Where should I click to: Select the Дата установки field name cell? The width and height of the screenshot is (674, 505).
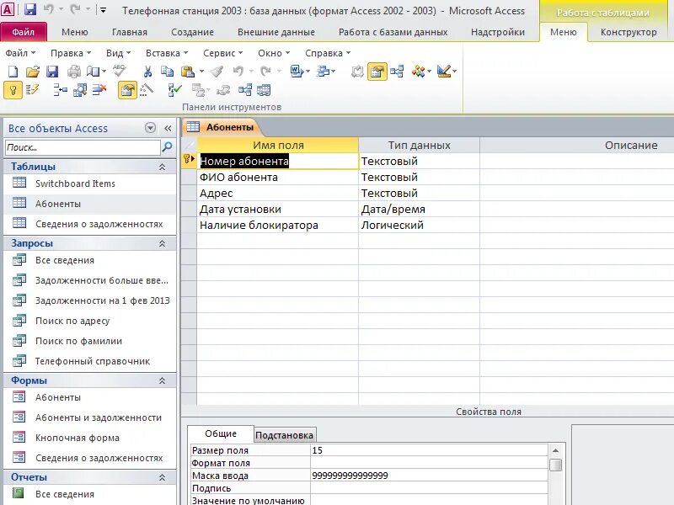(x=278, y=209)
